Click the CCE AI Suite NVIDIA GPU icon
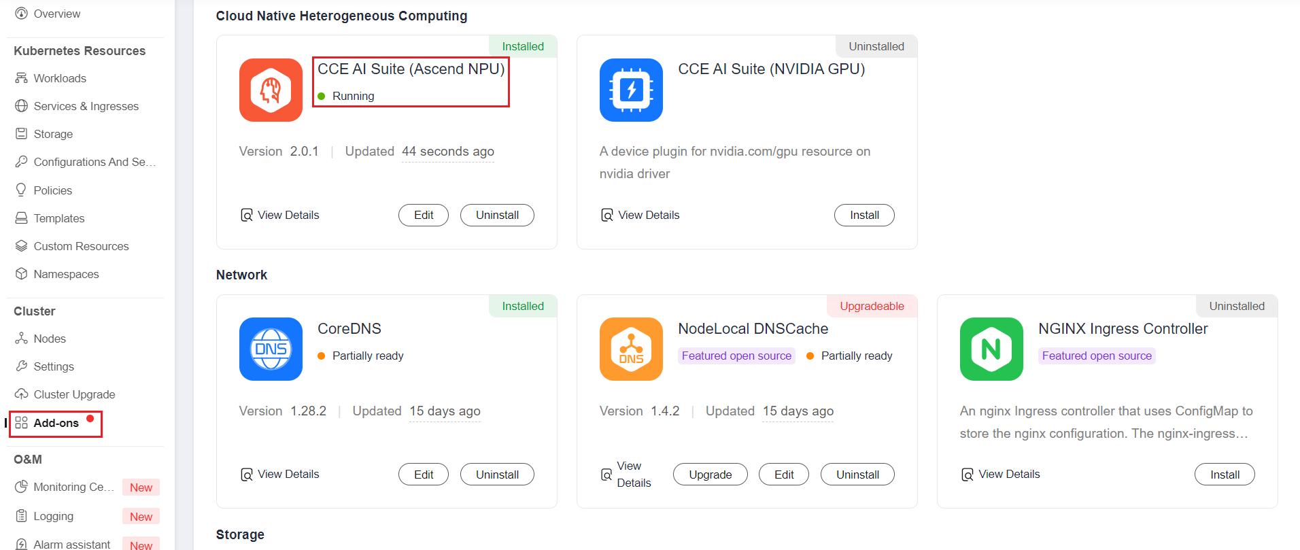This screenshot has width=1300, height=550. [631, 90]
